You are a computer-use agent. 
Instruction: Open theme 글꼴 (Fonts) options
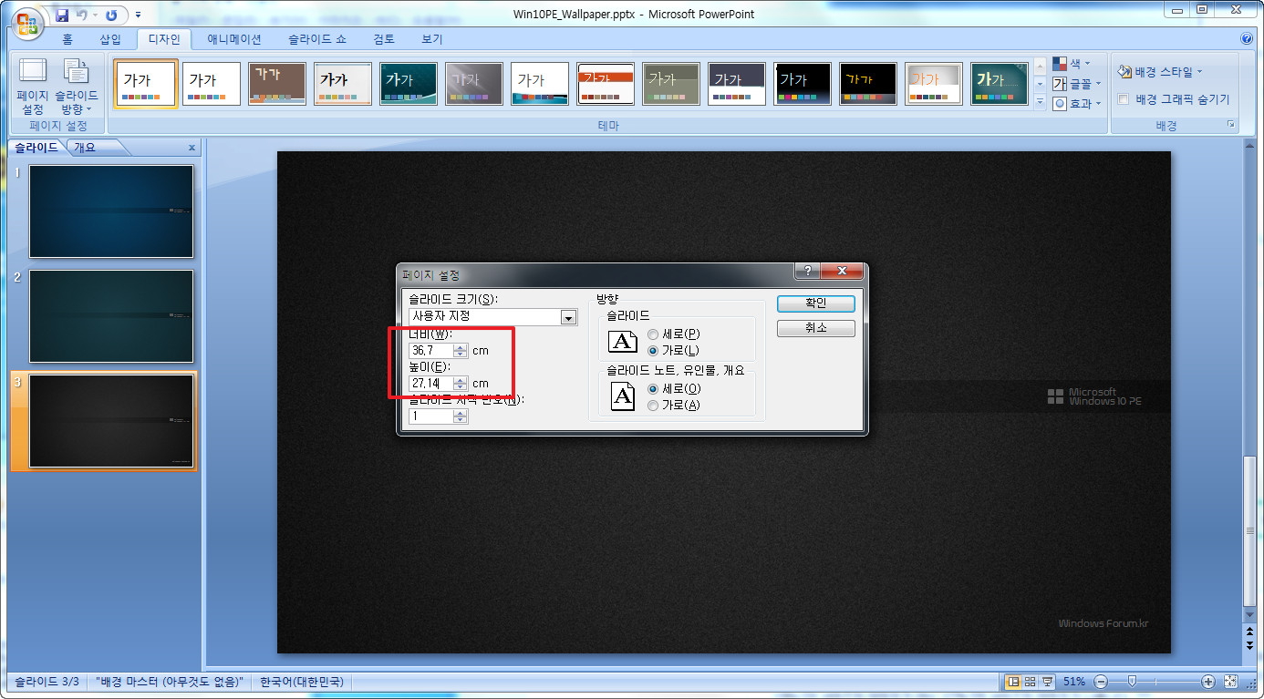1076,84
